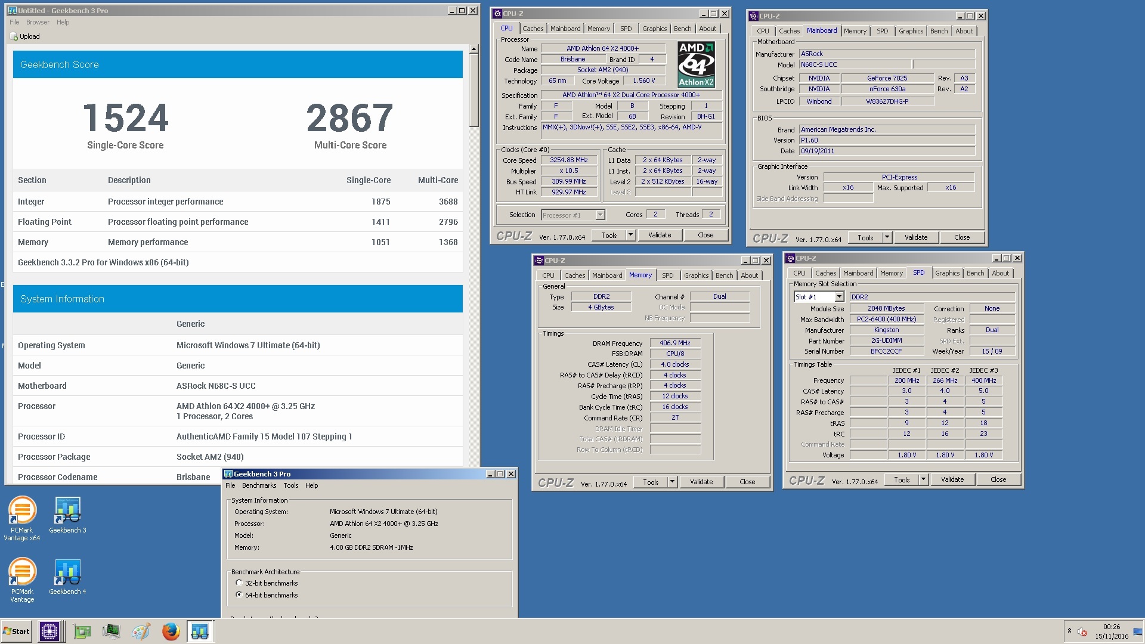Image resolution: width=1145 pixels, height=644 pixels.
Task: Open the Windows Start menu
Action: tap(16, 631)
